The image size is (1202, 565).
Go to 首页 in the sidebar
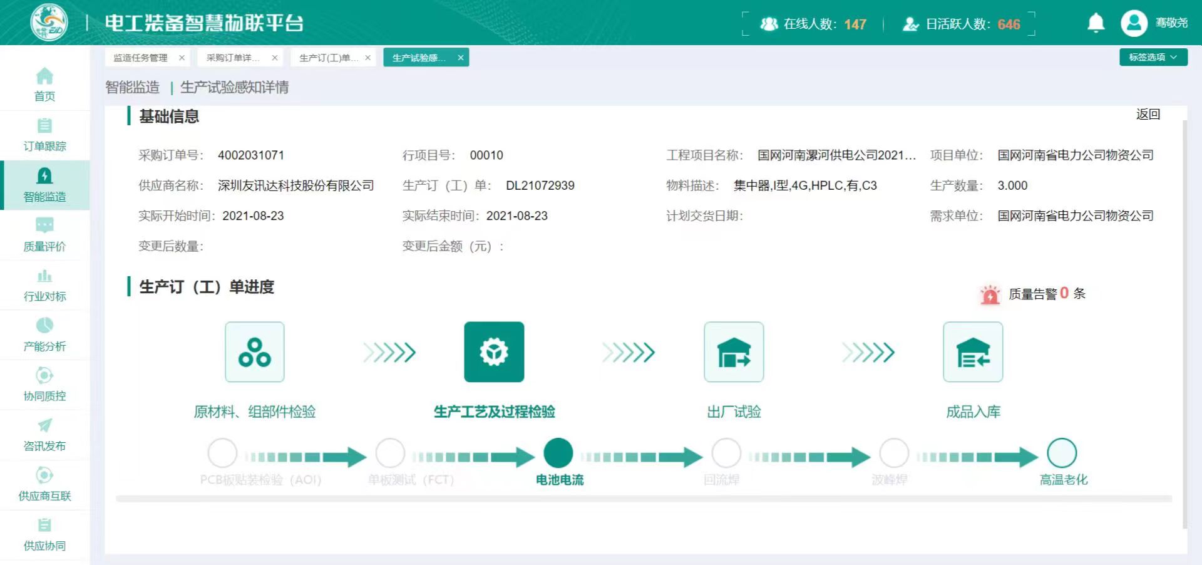click(x=44, y=85)
